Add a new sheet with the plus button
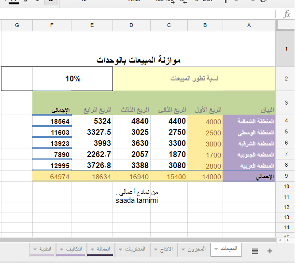This screenshot has width=296, height=263. tap(270, 250)
